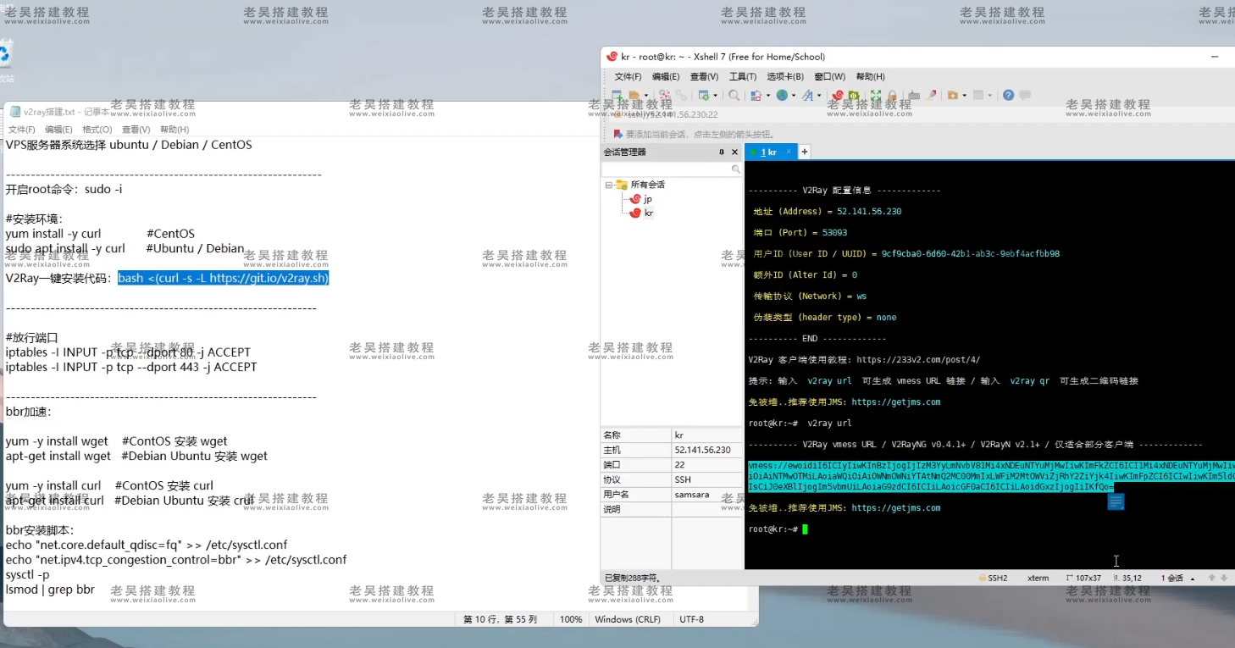
Task: Click the keyboard icon in Xshell toolbar
Action: click(x=913, y=96)
